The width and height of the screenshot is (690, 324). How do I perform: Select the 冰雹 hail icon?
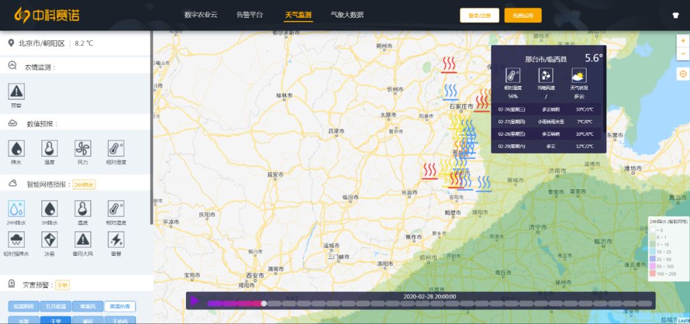click(x=50, y=240)
